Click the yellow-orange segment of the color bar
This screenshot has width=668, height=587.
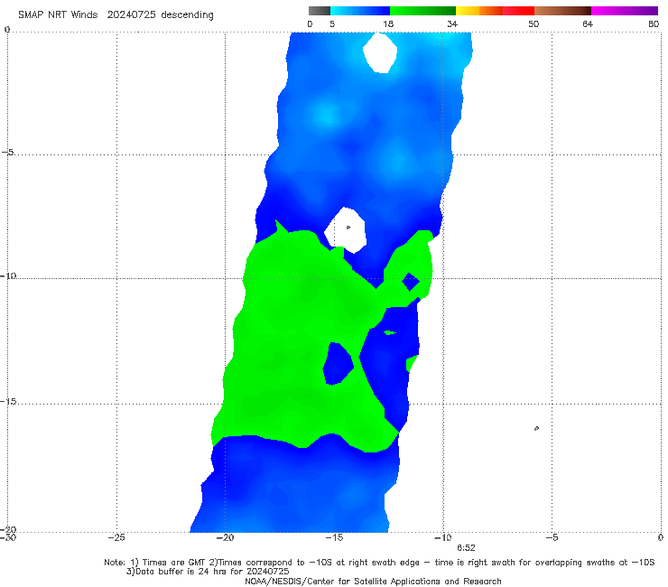click(479, 11)
